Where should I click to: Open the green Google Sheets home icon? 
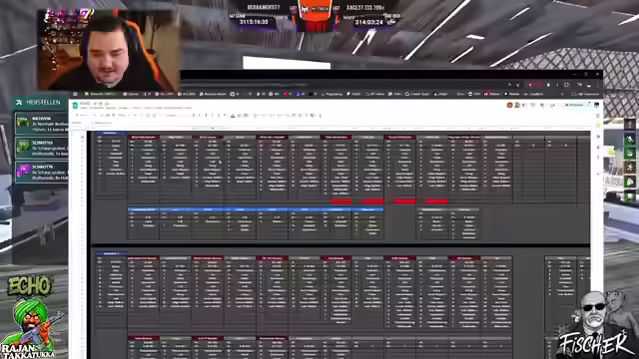75,106
